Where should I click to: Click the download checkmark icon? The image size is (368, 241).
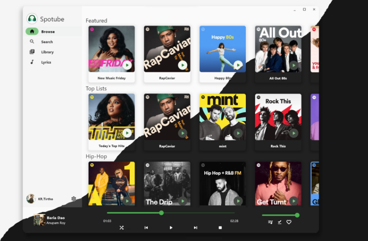tap(279, 222)
